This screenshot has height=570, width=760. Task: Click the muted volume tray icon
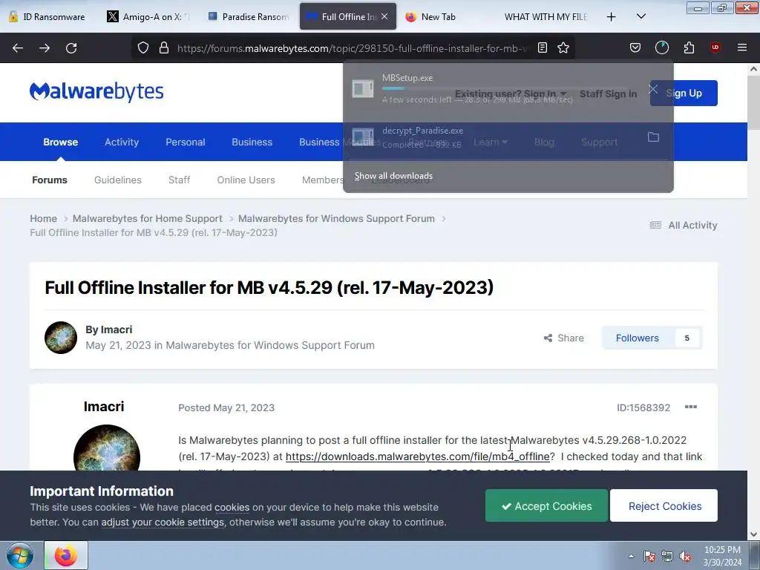(x=685, y=557)
